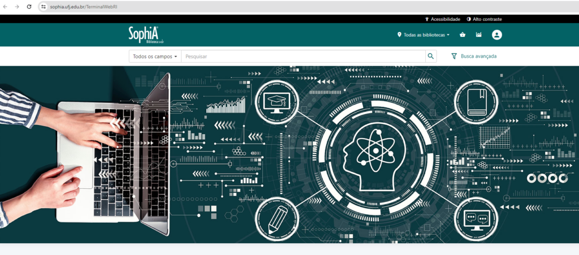Click the book circle icon in banner
The width and height of the screenshot is (579, 255).
[x=476, y=102]
